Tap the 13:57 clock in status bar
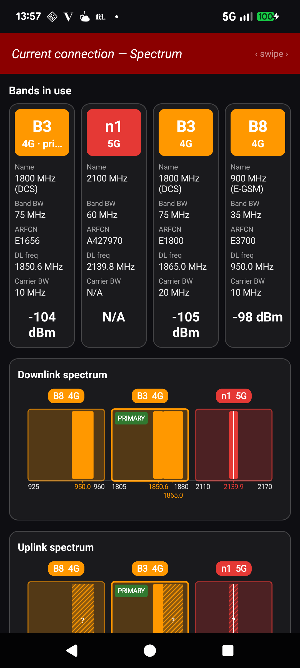The height and width of the screenshot is (668, 300). tap(29, 16)
